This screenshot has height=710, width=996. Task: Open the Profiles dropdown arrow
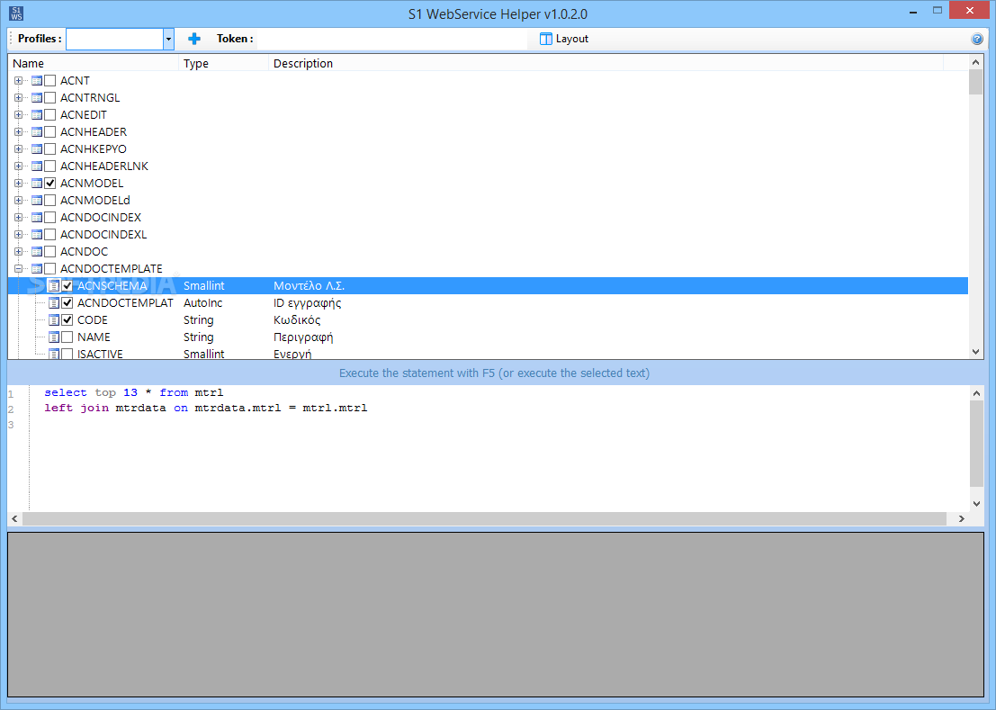click(168, 39)
